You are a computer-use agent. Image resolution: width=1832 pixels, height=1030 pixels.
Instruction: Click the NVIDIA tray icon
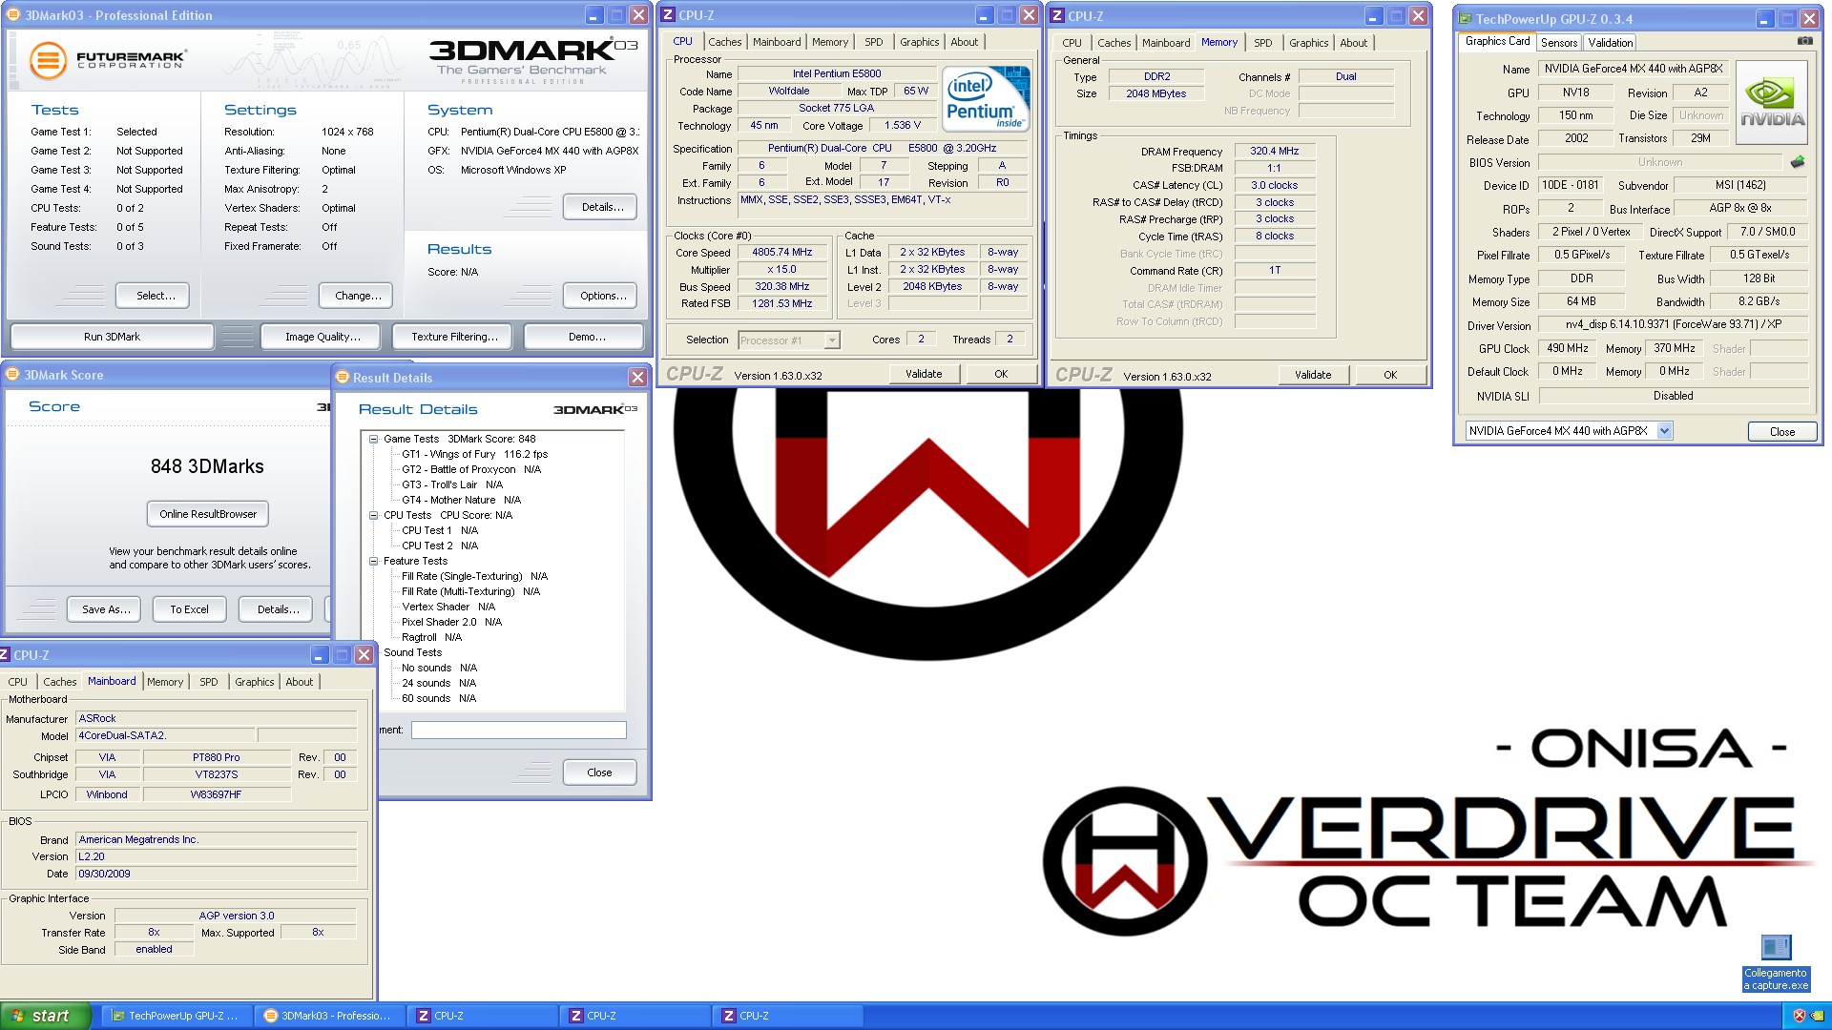tap(1817, 1016)
